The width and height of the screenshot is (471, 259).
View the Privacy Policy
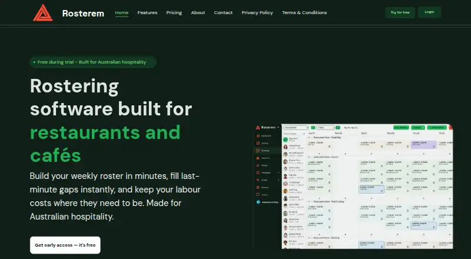pyautogui.click(x=257, y=12)
